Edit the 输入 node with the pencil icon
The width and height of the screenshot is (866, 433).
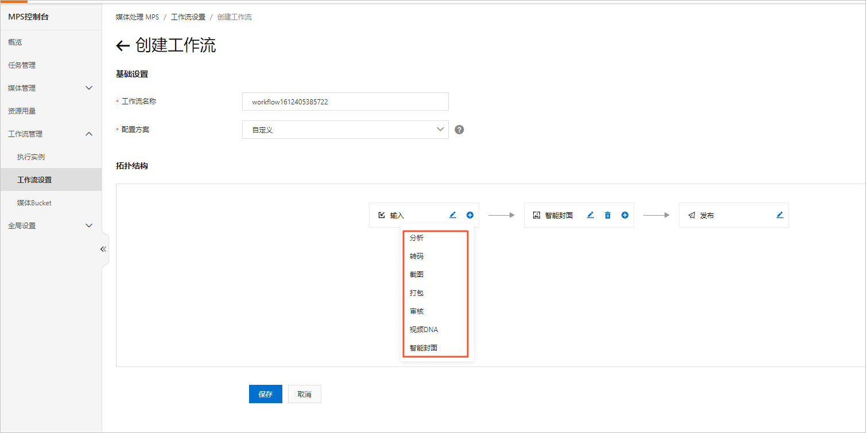tap(452, 215)
